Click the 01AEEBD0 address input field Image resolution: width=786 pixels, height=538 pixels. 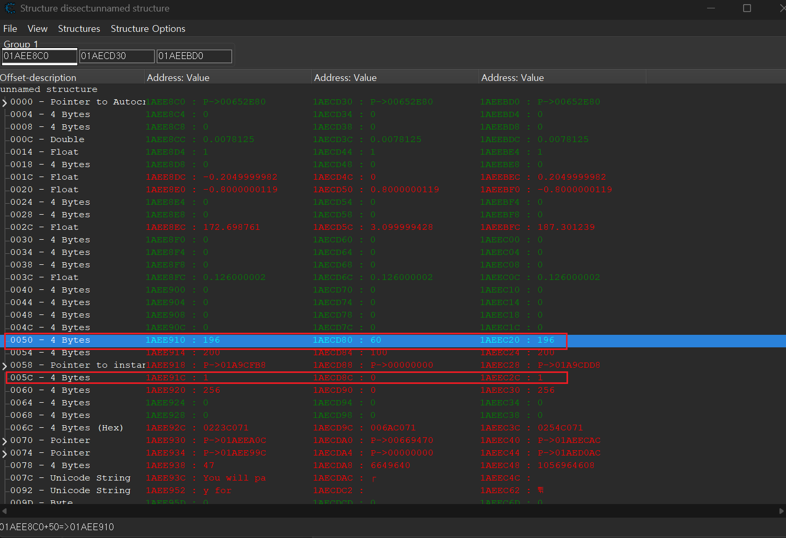pyautogui.click(x=194, y=56)
